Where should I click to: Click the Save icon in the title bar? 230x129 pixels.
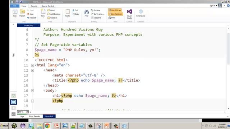[17, 2]
